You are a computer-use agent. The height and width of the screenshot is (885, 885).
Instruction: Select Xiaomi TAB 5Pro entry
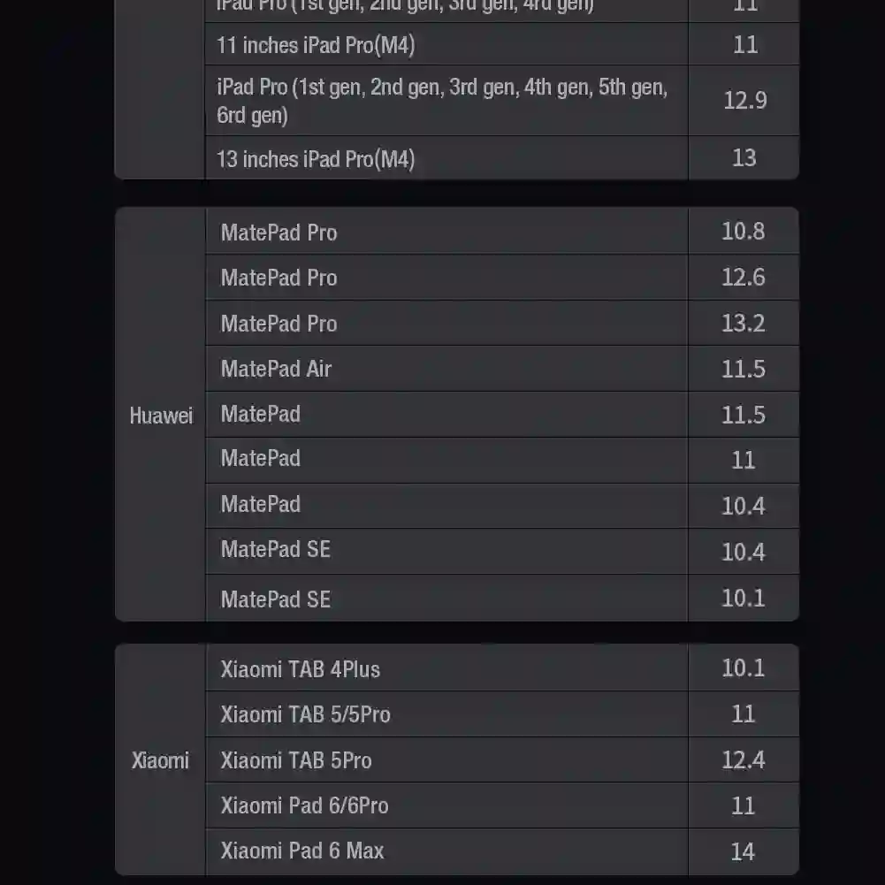pos(296,760)
